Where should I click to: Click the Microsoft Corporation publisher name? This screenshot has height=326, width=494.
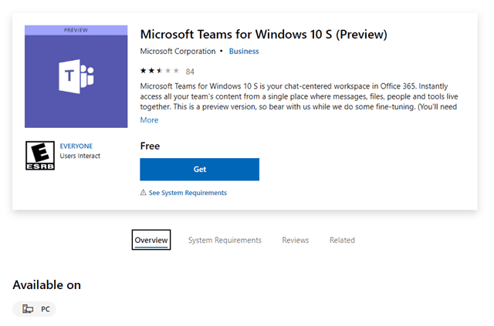(x=178, y=52)
